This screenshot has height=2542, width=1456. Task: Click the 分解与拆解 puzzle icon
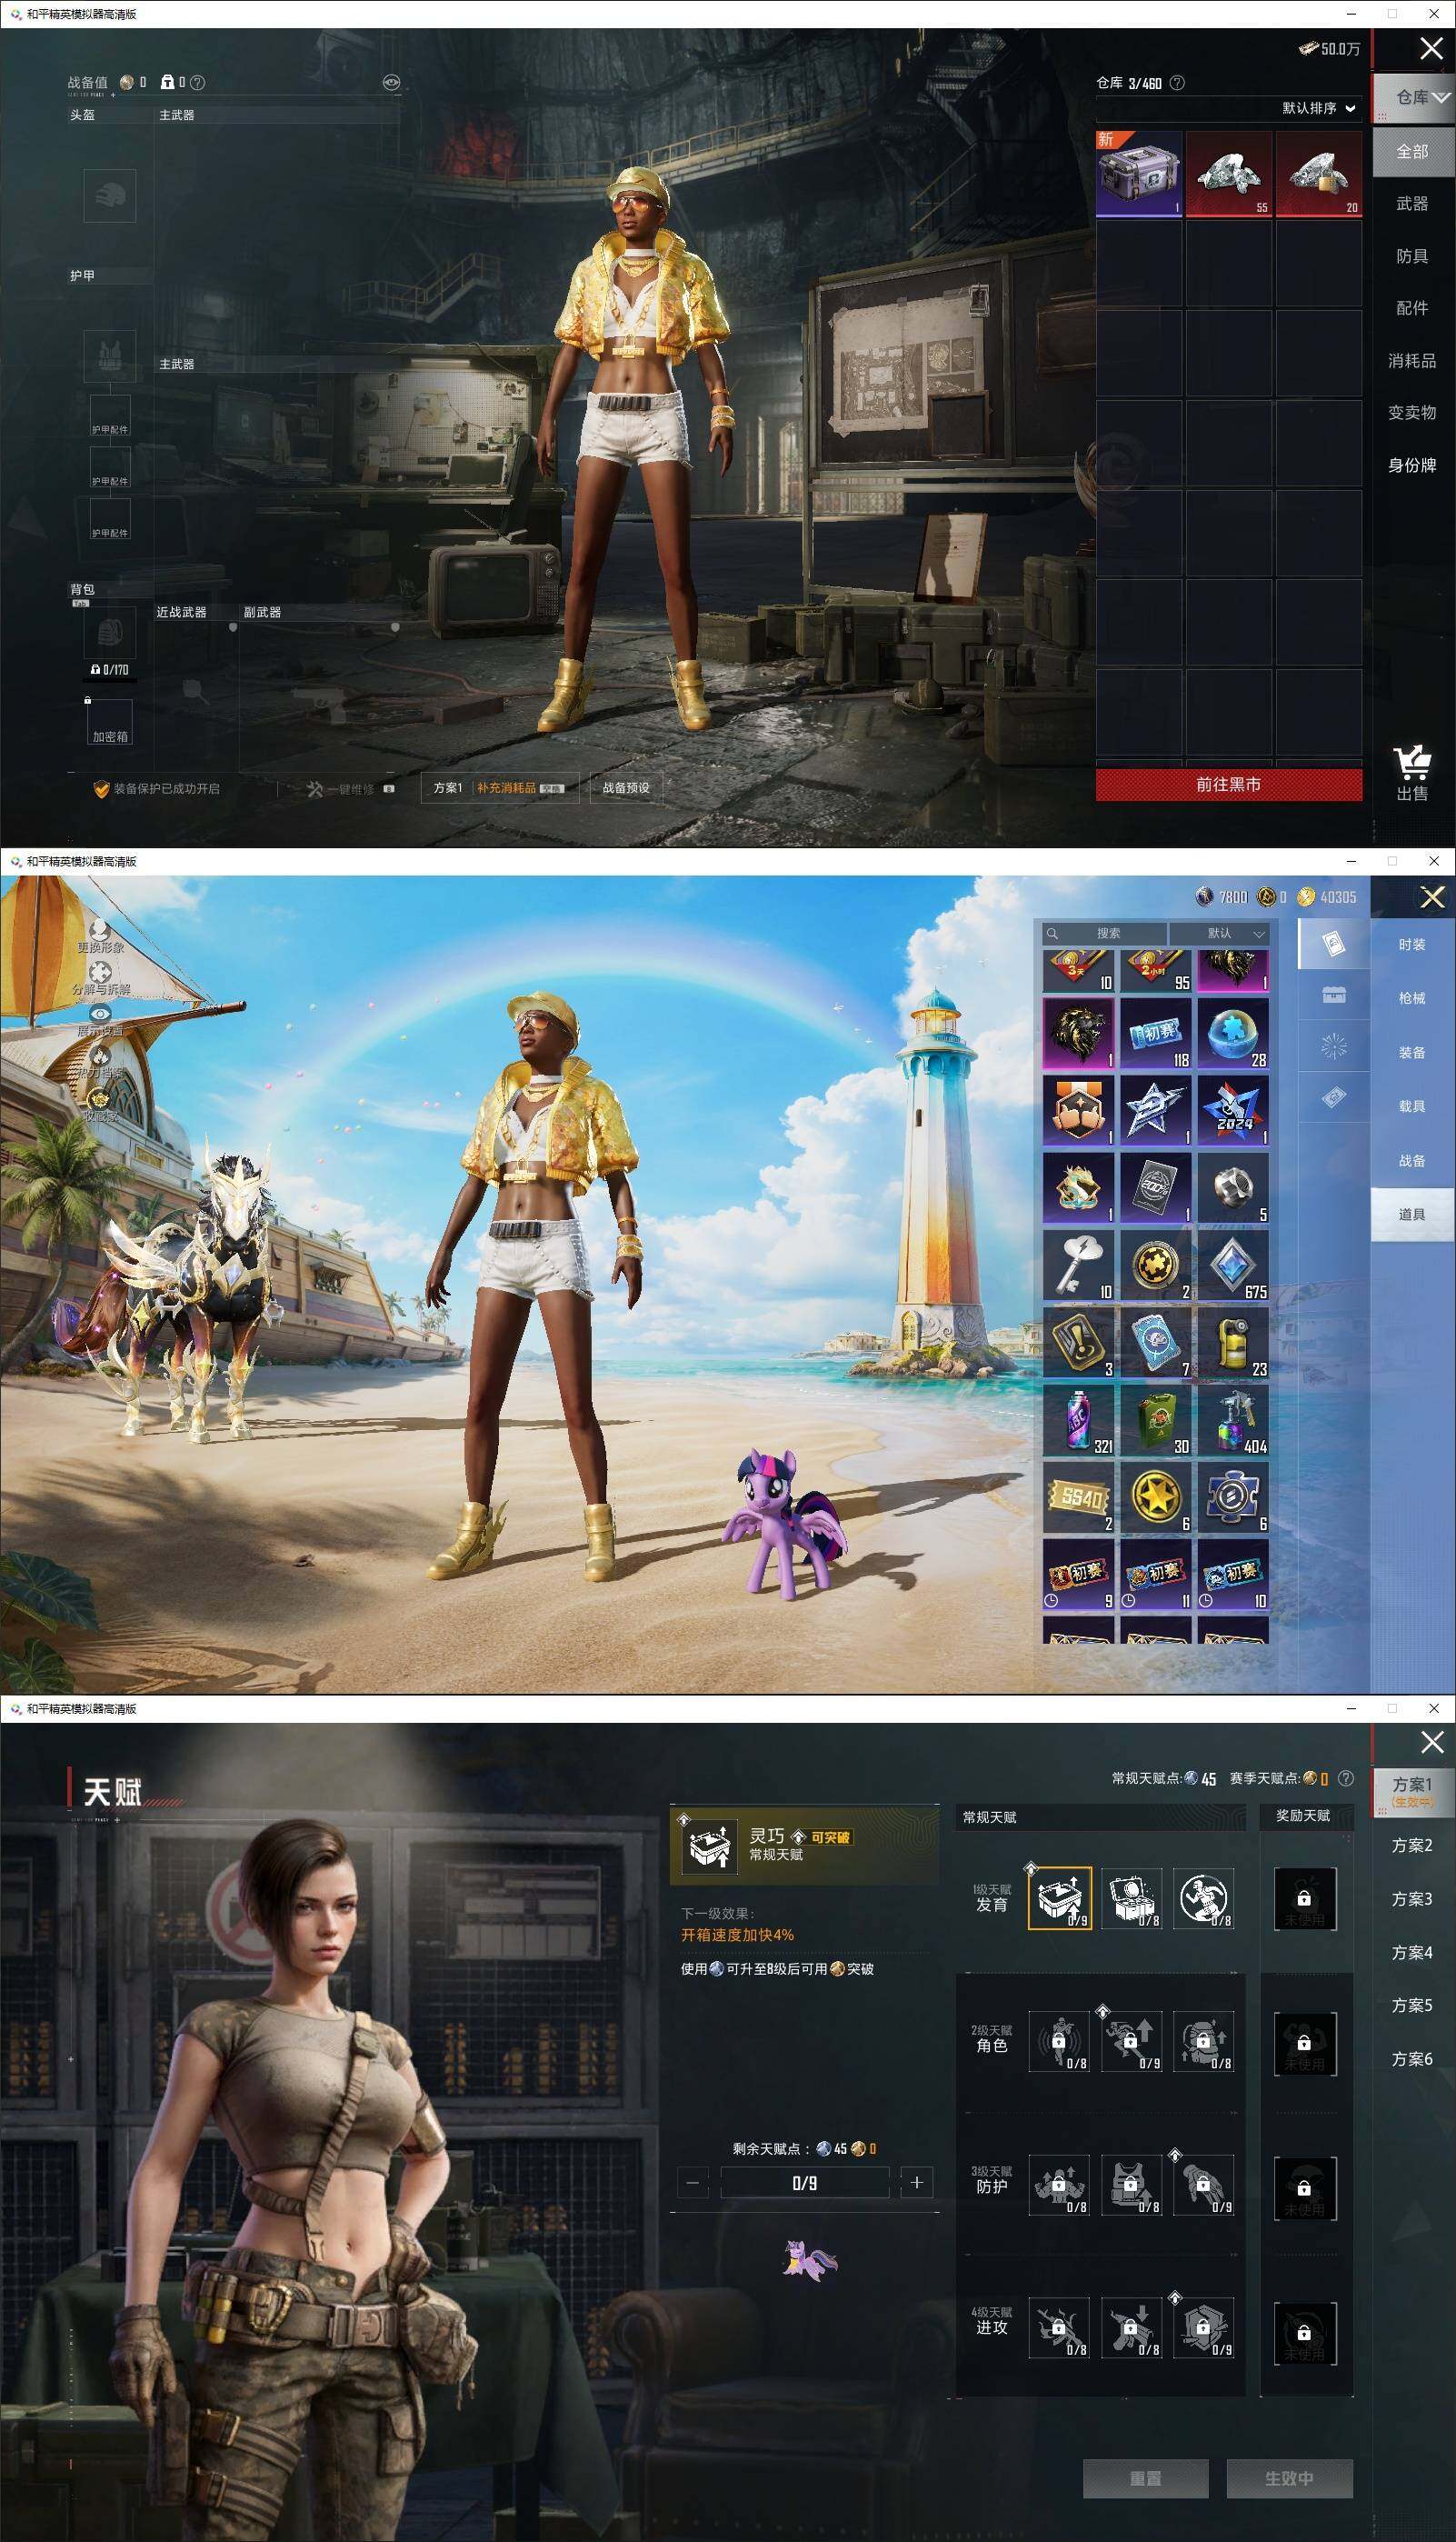[x=100, y=972]
